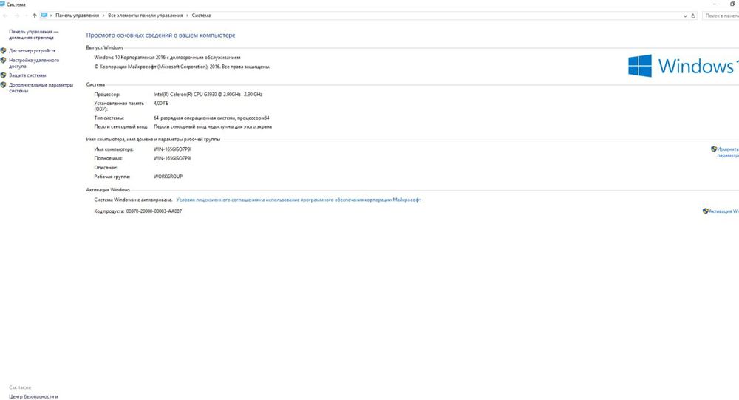Open Защита системы link
Viewport: 739px width, 400px height.
27,75
